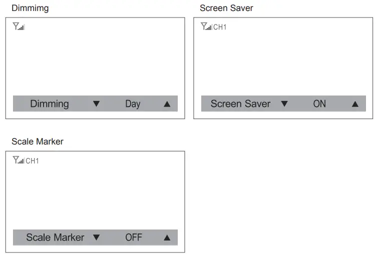Click the Dimming label in the menu bar
380x254 pixels.
coord(50,104)
